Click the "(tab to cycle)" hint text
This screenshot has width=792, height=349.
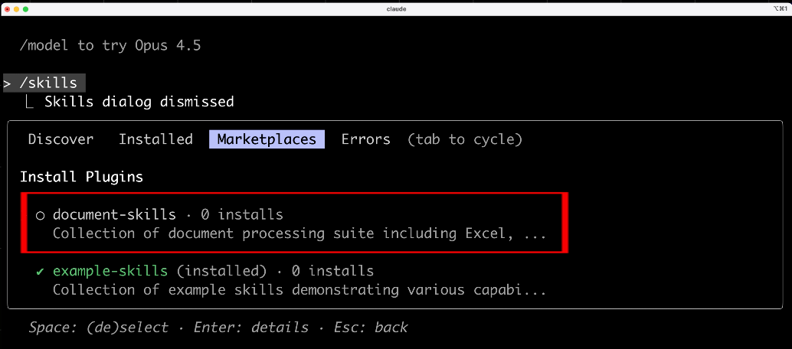[464, 139]
